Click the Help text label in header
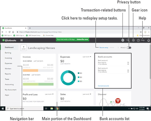The width and height of the screenshot is (151, 121). click(143, 40)
